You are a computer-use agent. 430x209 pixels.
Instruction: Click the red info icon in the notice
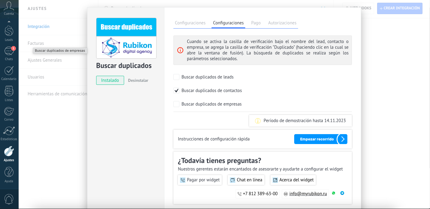pos(180,50)
